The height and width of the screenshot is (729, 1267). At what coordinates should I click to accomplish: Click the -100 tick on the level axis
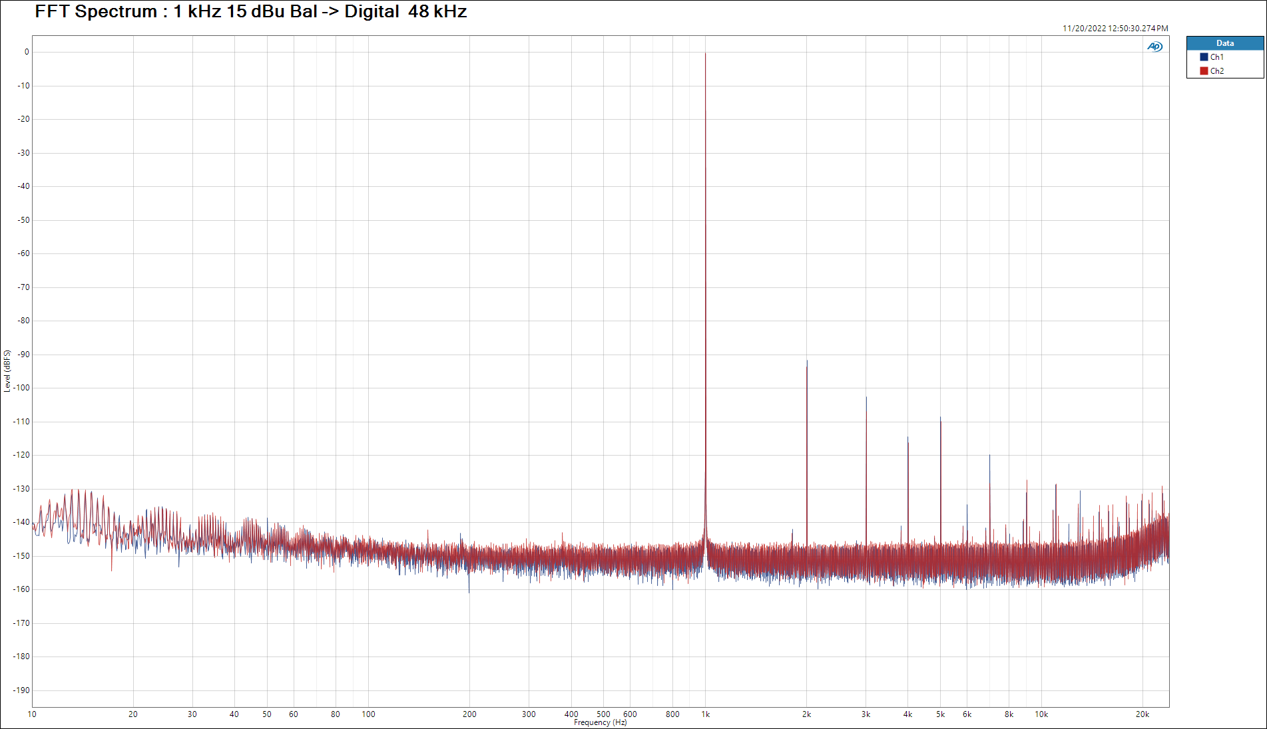click(22, 388)
